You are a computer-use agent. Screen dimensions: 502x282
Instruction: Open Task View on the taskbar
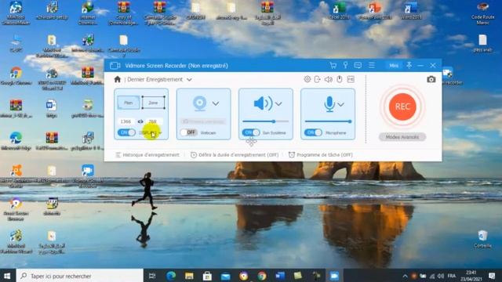(152, 276)
